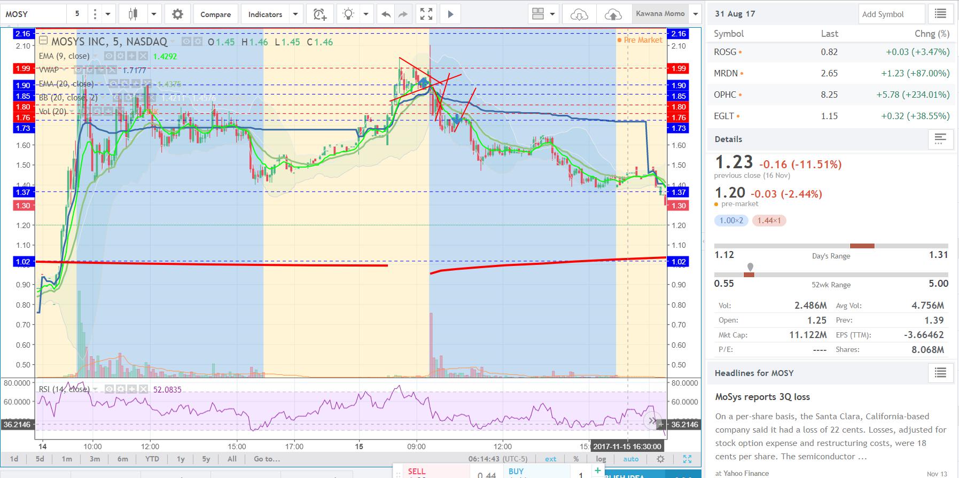Click the plus icon beside RSI (14, close)
This screenshot has width=959, height=478.
[132, 389]
